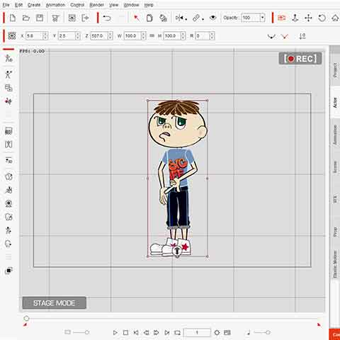Open the Prop tab on right panel

335,232
